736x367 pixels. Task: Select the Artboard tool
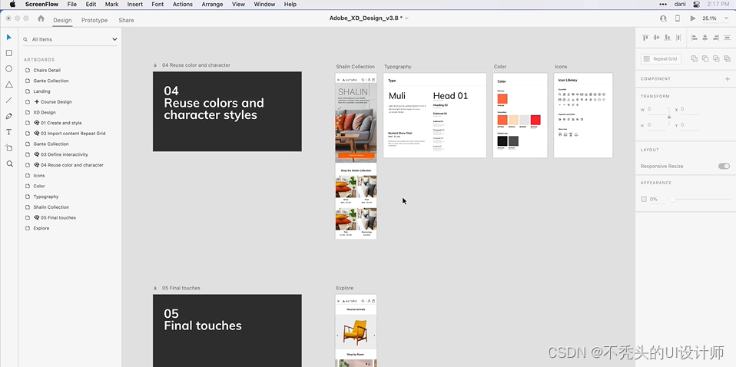click(9, 148)
